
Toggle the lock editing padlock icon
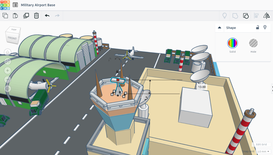click(258, 28)
